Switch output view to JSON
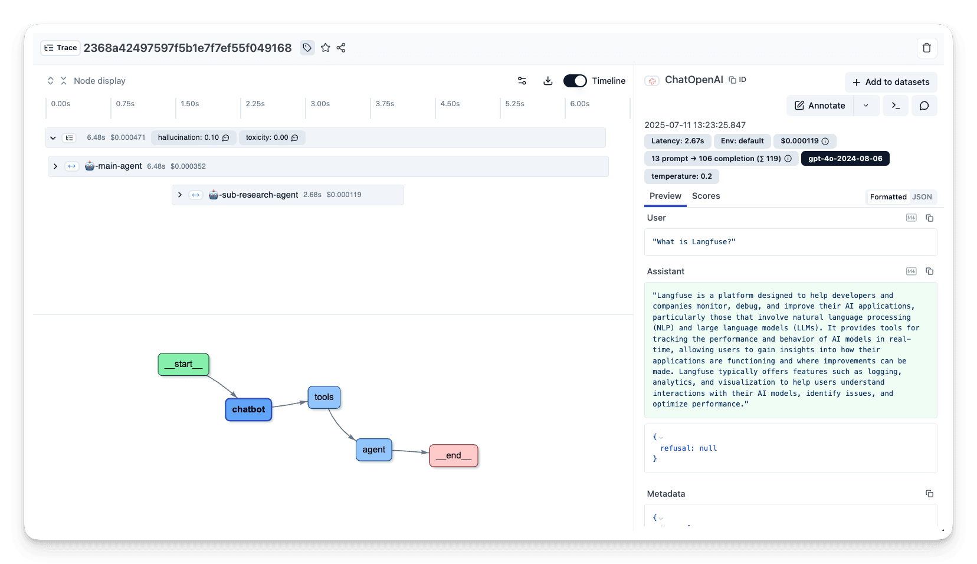 tap(922, 196)
